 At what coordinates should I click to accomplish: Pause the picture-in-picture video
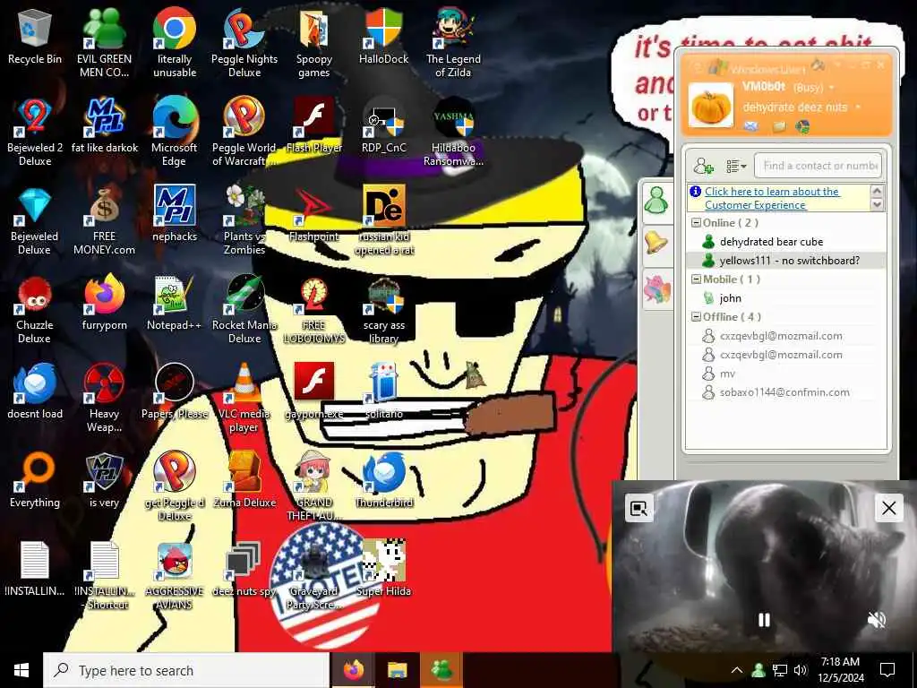[764, 620]
